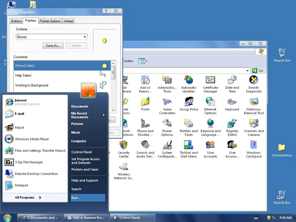The width and height of the screenshot is (296, 222).
Task: Expand the Control Panel address bar dropdown
Action: coord(247,71)
